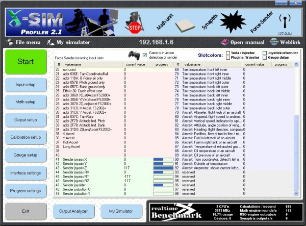
Task: Open the Output Analyzer
Action: [x=73, y=211]
